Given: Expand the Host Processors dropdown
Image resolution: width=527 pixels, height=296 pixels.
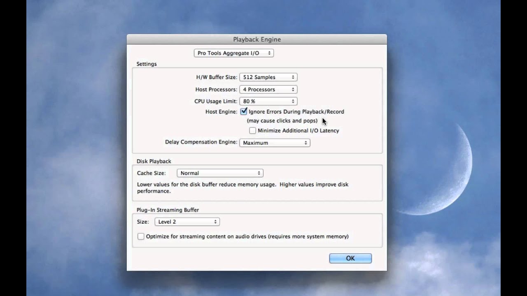Looking at the screenshot, I should 268,89.
